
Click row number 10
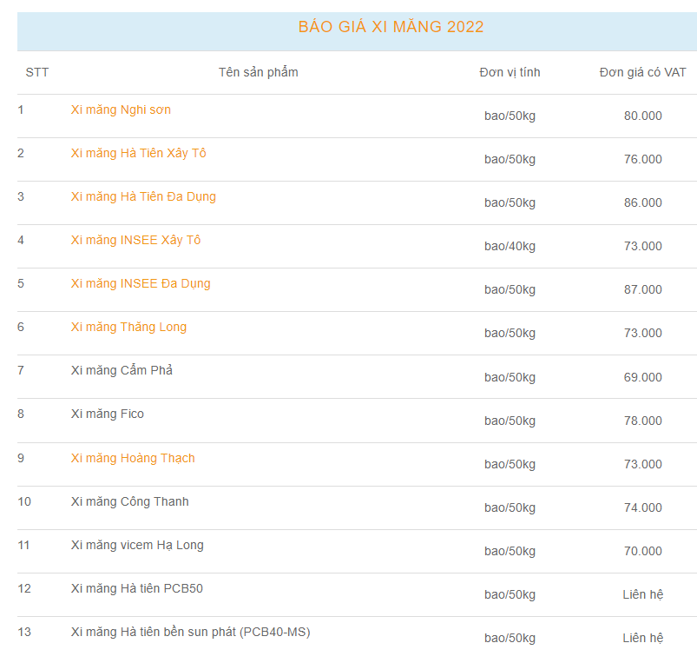tap(24, 502)
